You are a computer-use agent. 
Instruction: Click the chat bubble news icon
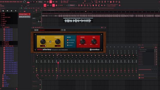click(116, 2)
